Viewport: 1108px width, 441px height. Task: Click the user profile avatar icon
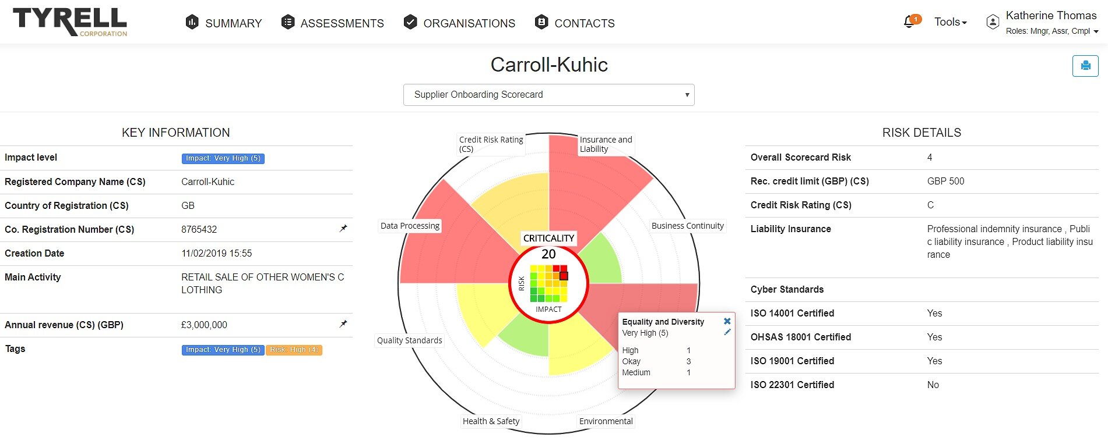993,22
